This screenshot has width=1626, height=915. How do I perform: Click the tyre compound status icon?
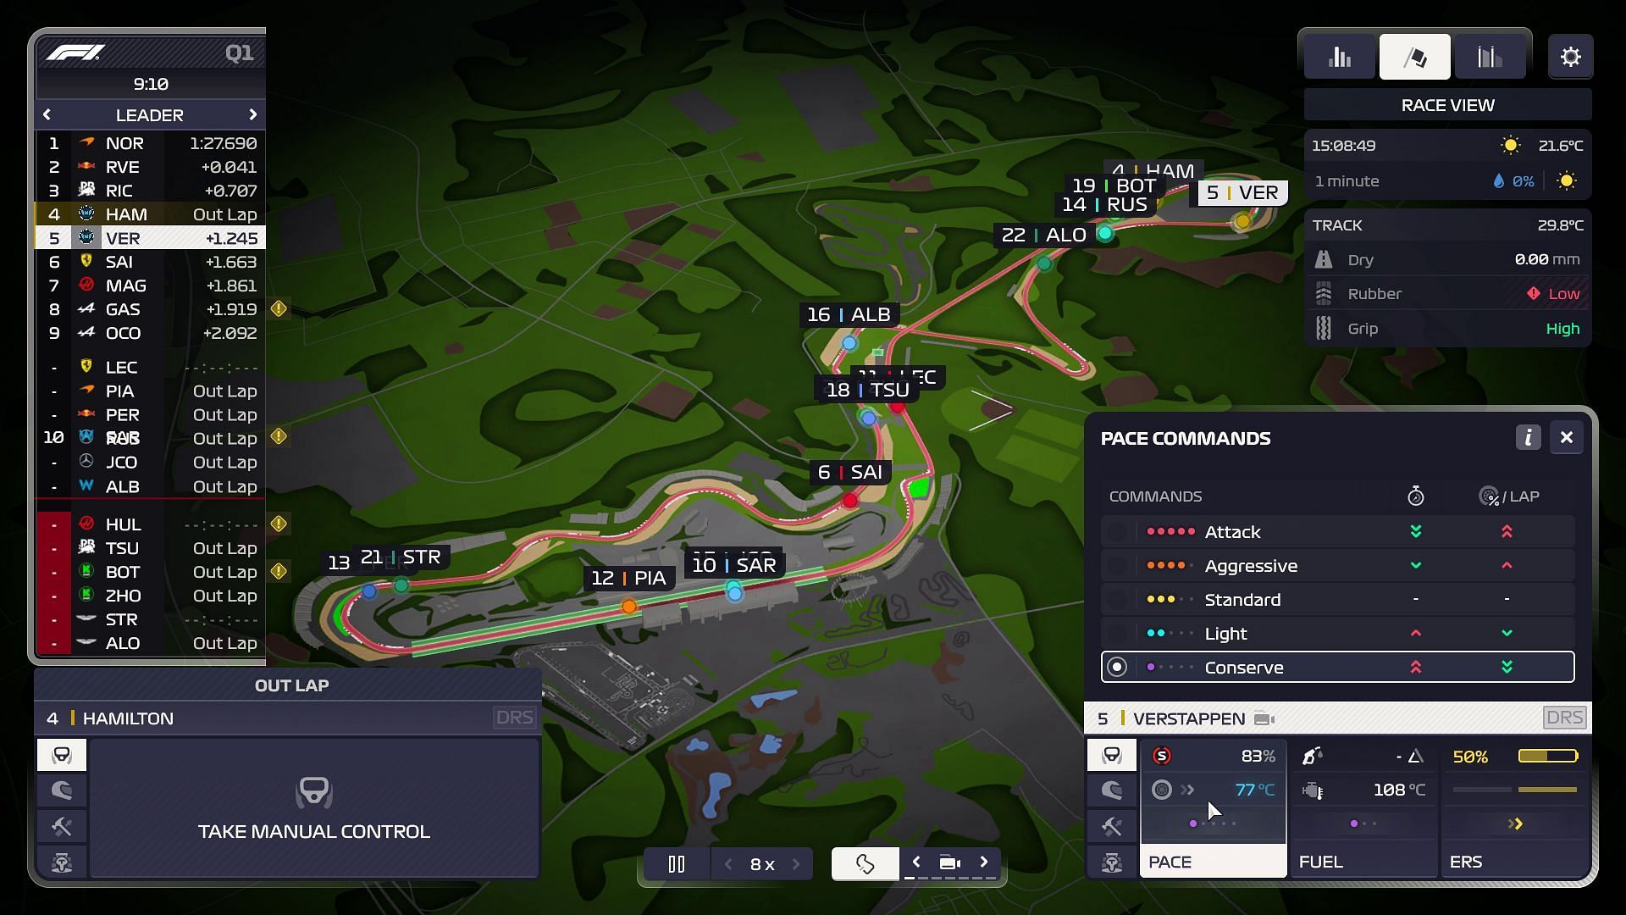(x=1161, y=755)
